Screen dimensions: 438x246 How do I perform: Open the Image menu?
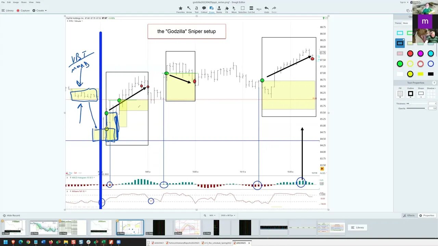pos(16,2)
